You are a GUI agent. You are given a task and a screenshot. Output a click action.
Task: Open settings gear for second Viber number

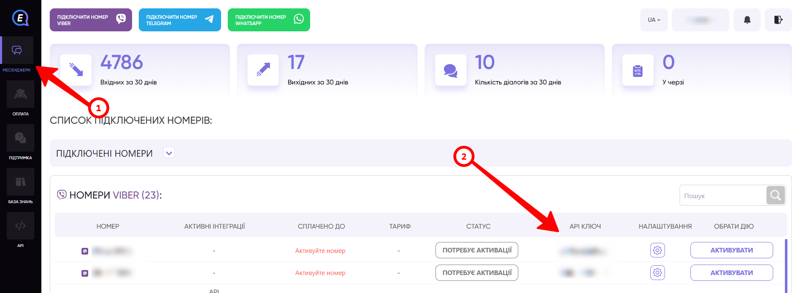pos(657,273)
